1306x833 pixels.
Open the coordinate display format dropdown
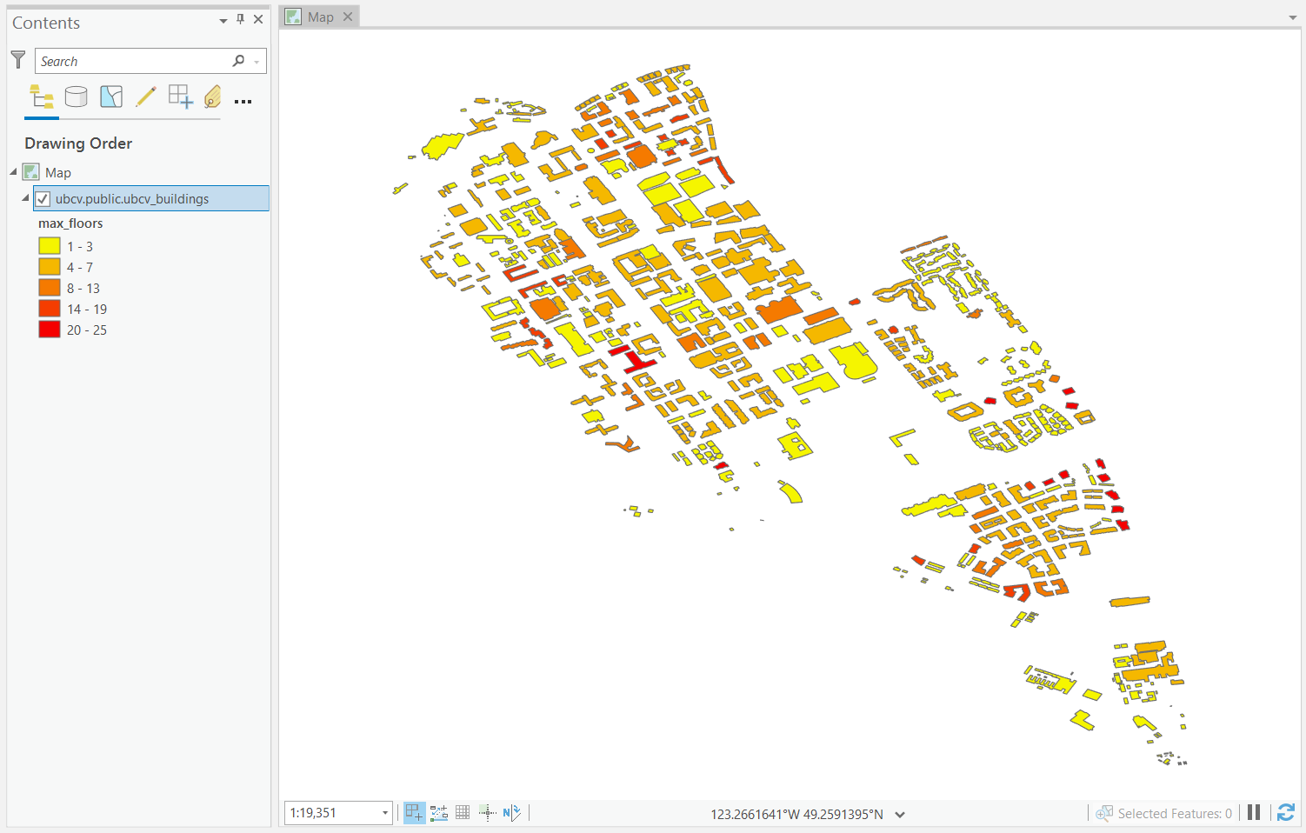click(900, 815)
